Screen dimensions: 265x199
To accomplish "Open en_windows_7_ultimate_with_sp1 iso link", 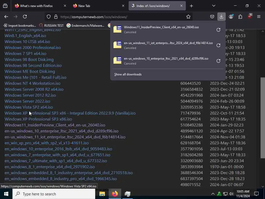I will (56, 161).
